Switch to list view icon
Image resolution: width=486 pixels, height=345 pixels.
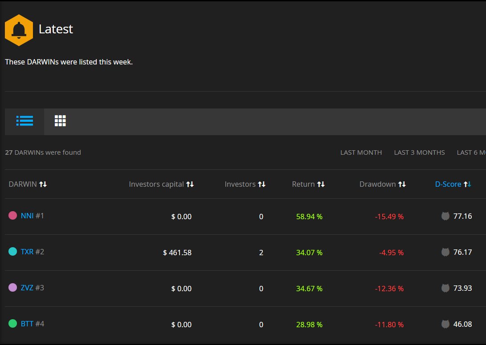click(25, 120)
